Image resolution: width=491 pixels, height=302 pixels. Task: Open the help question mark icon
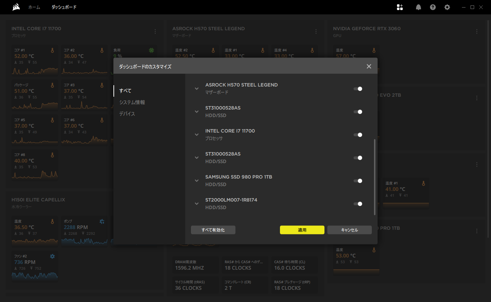point(433,7)
